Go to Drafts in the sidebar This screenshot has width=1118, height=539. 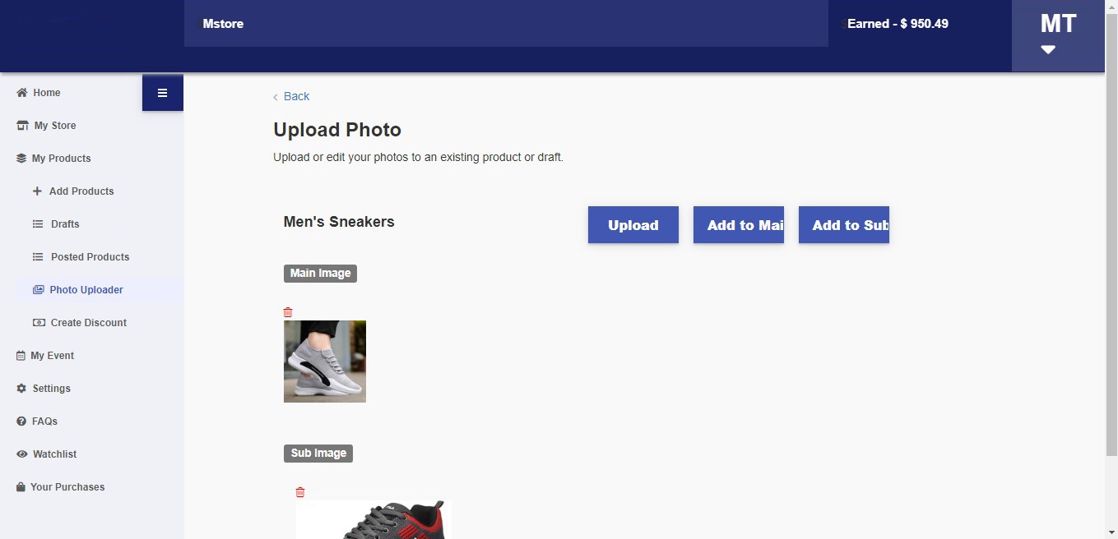65,224
